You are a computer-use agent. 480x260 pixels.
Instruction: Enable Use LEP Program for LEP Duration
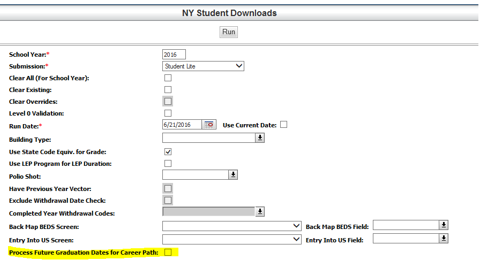(x=168, y=163)
